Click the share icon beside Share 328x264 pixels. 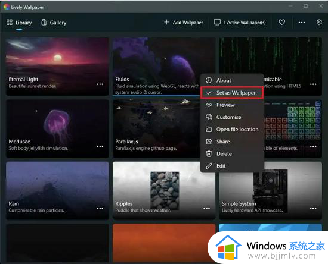coord(209,142)
